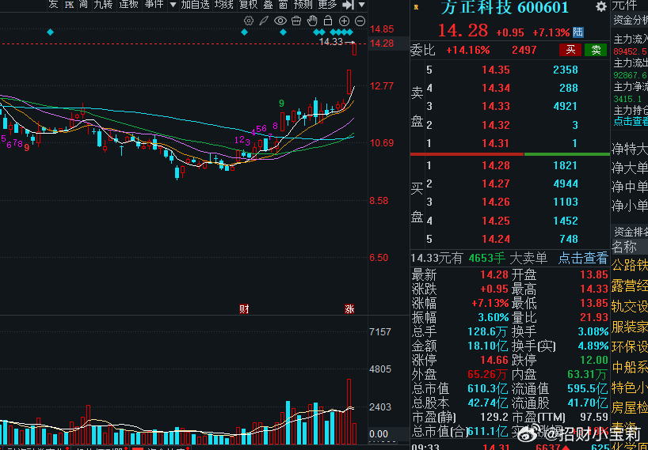Click the 量比 value 21.93
Viewport: 648px width, 450px height.
[x=594, y=317]
